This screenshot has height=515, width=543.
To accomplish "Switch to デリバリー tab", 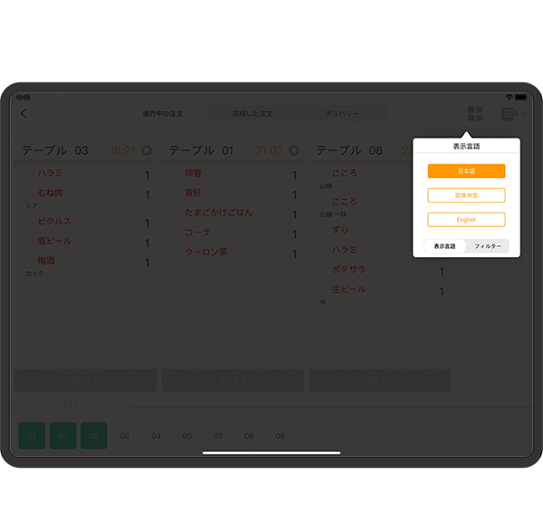I will tap(342, 114).
